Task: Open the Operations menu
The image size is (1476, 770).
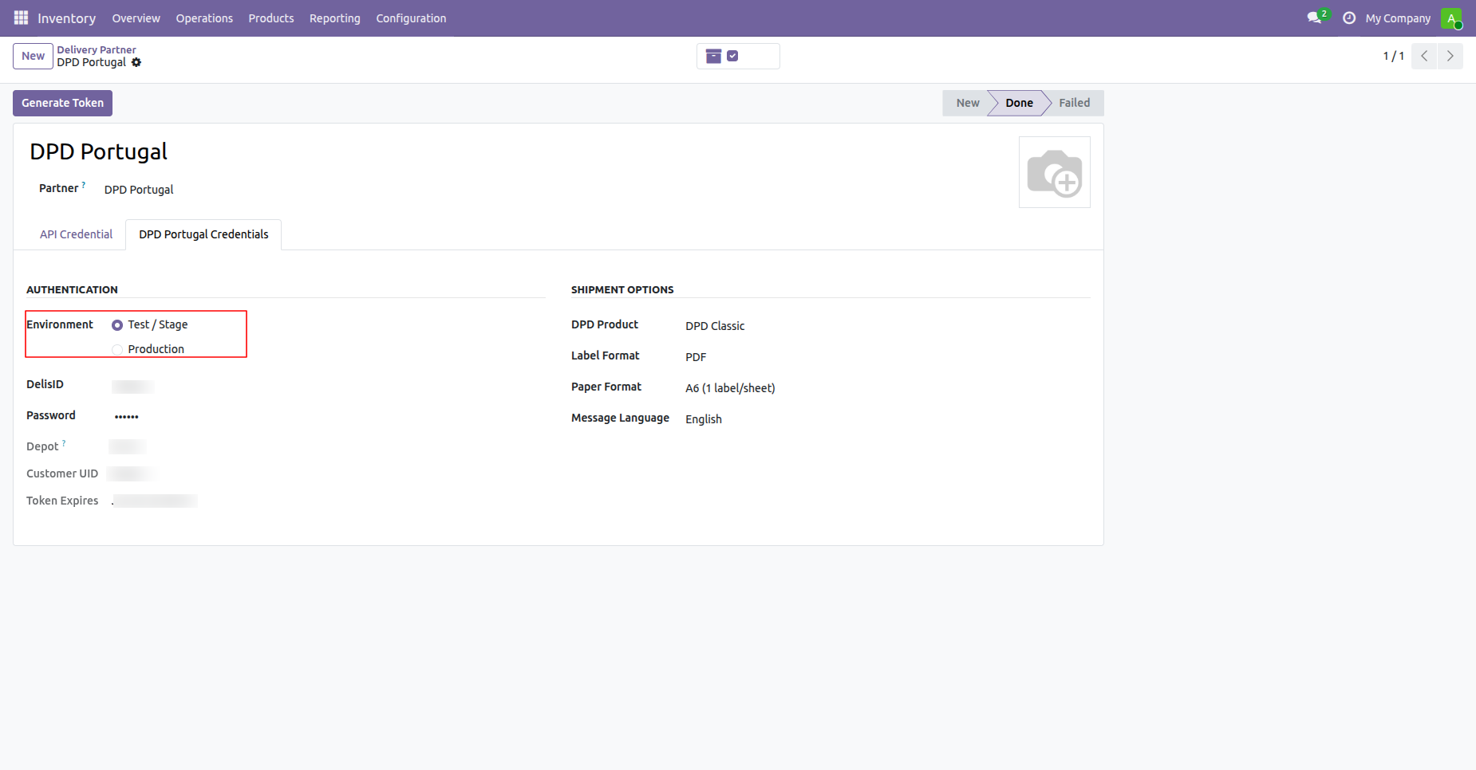Action: (x=204, y=18)
